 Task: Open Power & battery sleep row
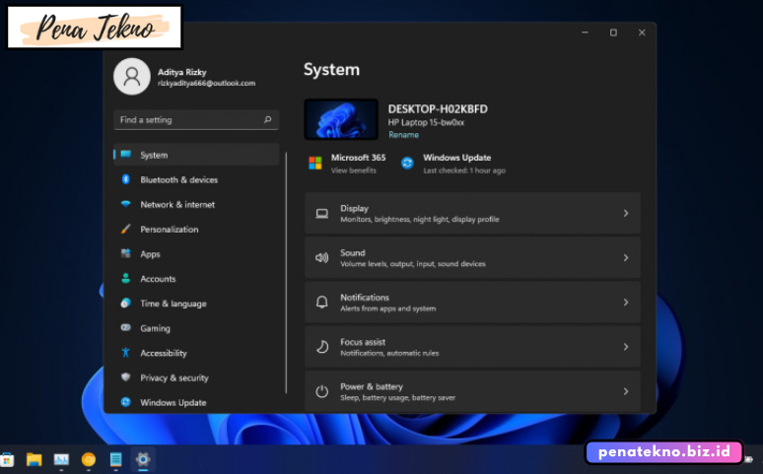pyautogui.click(x=472, y=391)
